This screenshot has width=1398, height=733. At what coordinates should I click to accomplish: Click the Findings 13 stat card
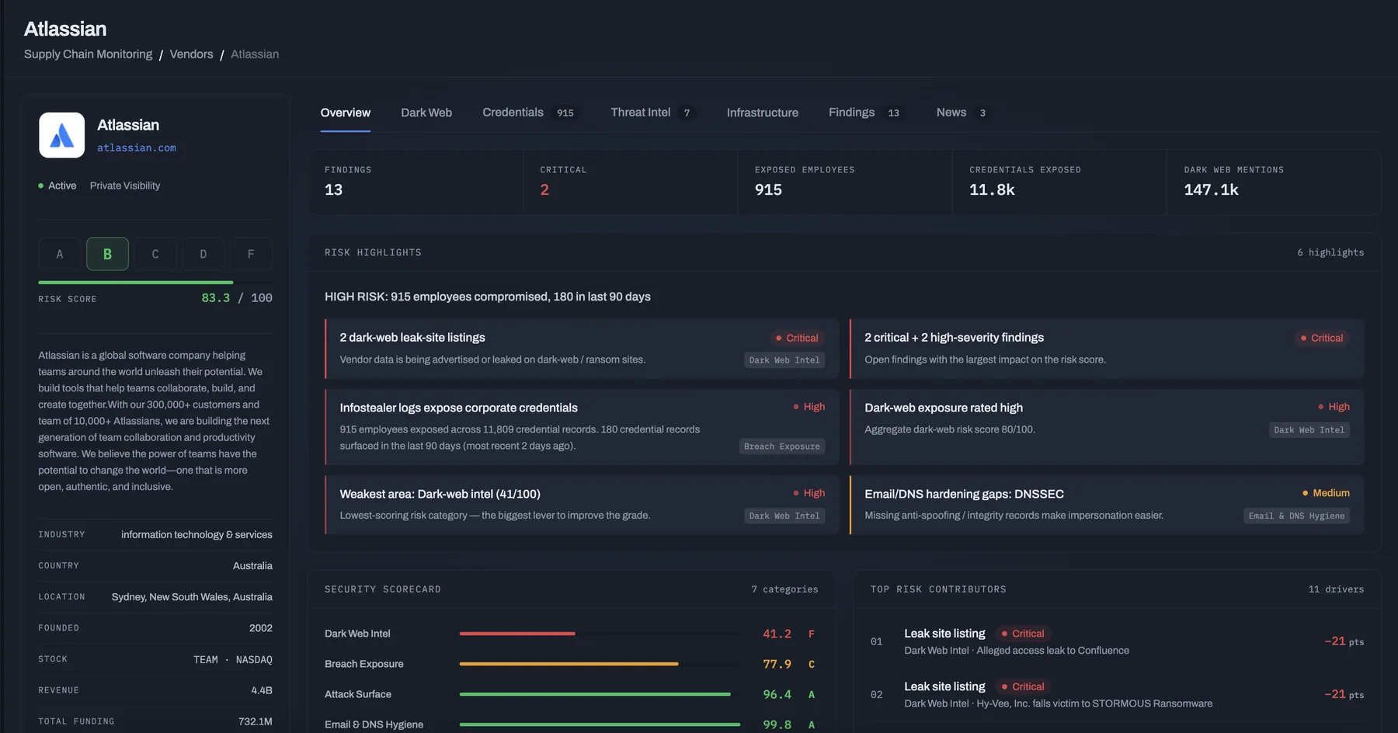click(416, 182)
